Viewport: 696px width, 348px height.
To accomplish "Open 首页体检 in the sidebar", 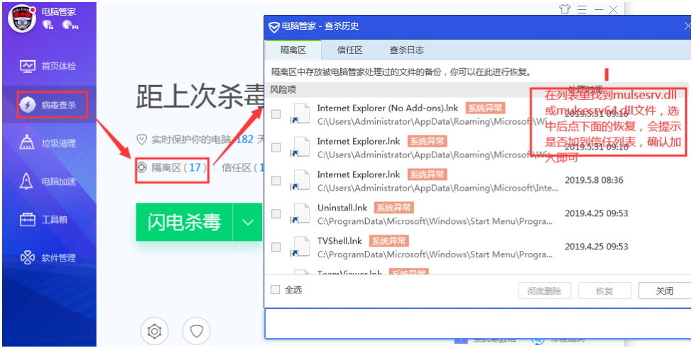I will tap(48, 67).
